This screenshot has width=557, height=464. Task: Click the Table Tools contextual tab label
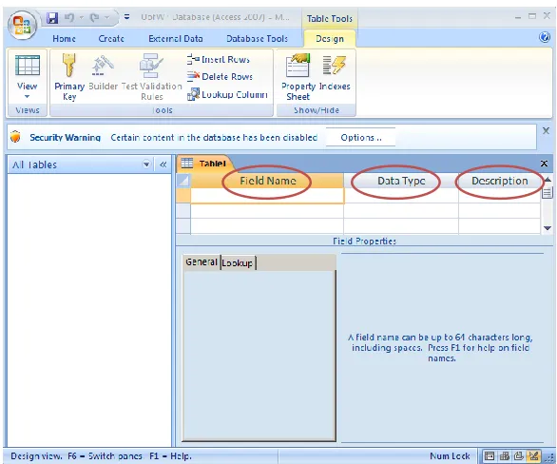click(329, 18)
